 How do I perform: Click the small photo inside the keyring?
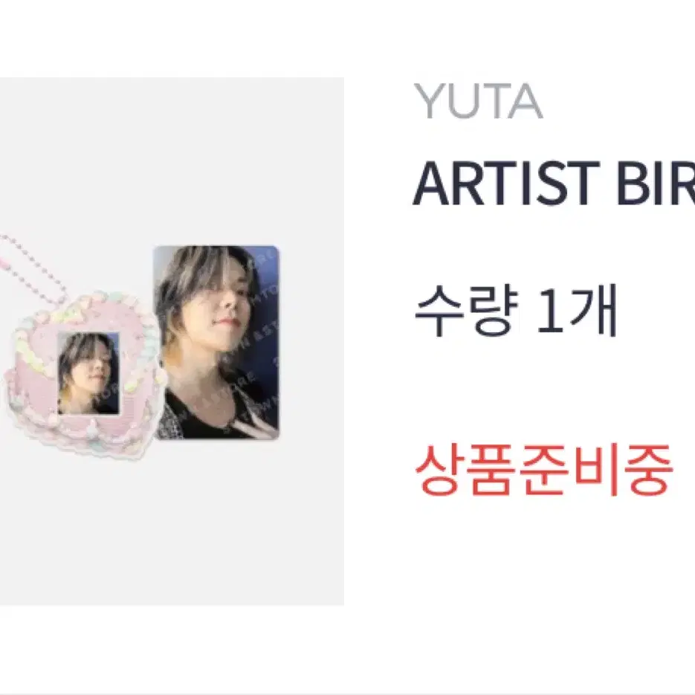(88, 373)
